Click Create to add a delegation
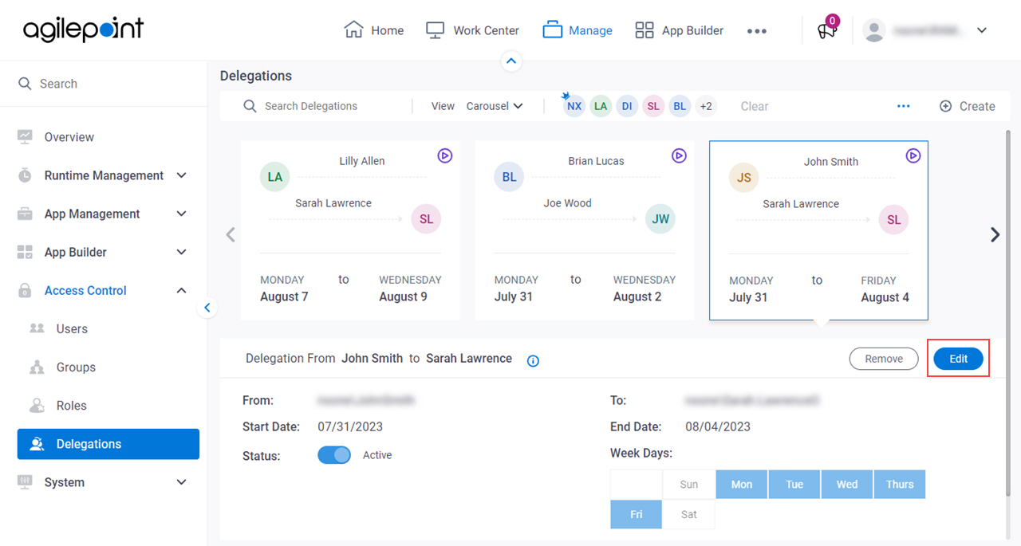Image resolution: width=1021 pixels, height=546 pixels. (x=967, y=106)
